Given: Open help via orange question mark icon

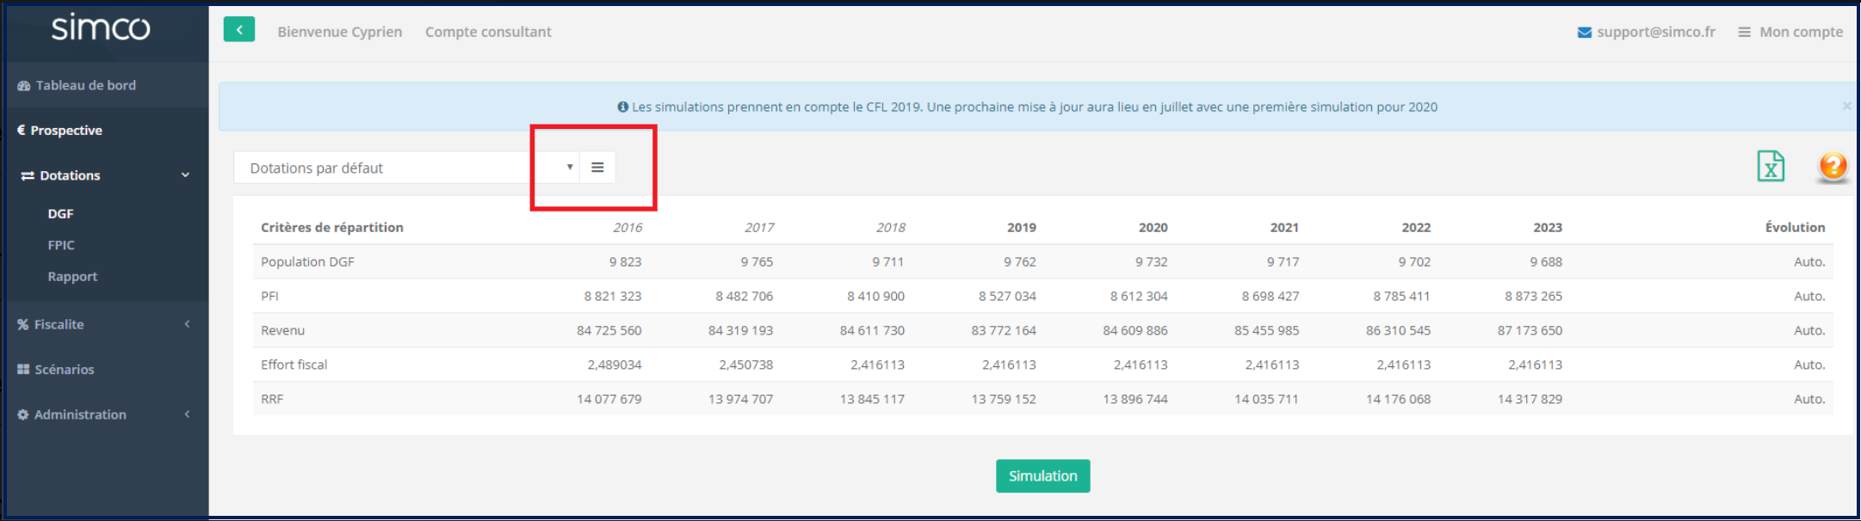Looking at the screenshot, I should 1833,166.
